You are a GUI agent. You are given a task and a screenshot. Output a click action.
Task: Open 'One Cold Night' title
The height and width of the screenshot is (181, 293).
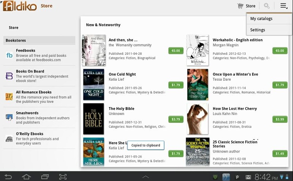coord(122,74)
